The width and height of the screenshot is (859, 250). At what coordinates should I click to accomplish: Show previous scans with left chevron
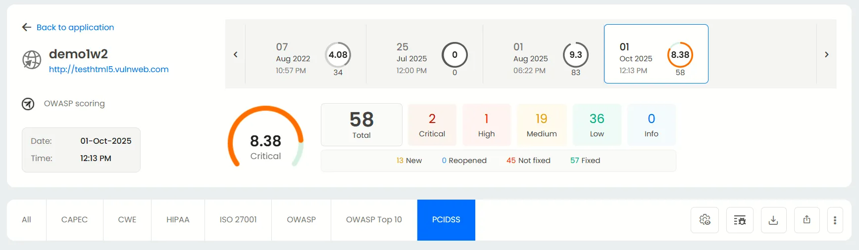[x=236, y=54]
